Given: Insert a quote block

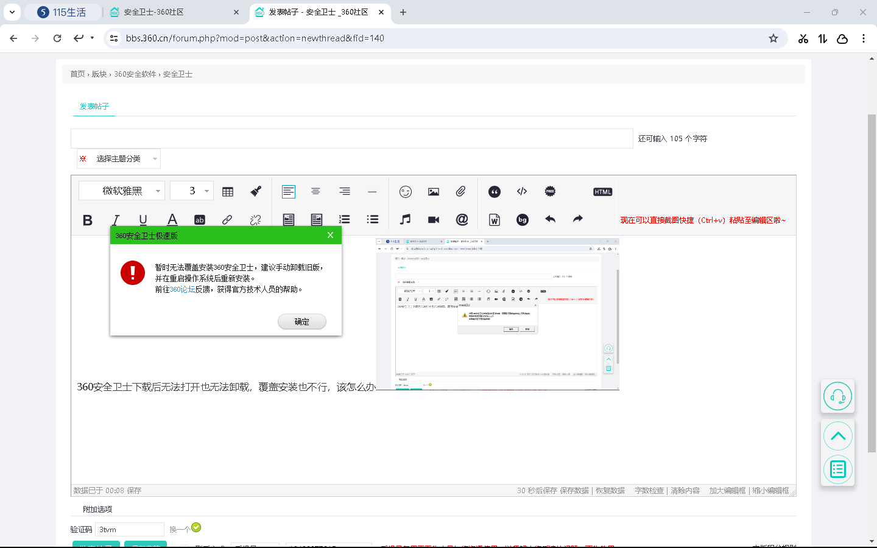Looking at the screenshot, I should [495, 192].
